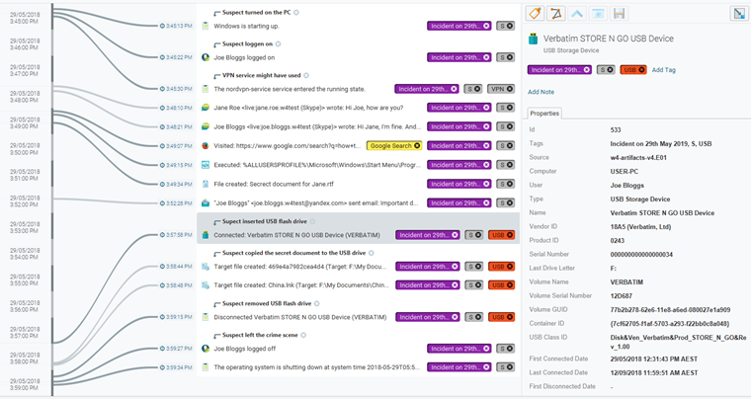The image size is (751, 399).
Task: Click the program icon of Executed %ALLUSERSPROFILE% row
Action: (x=206, y=165)
